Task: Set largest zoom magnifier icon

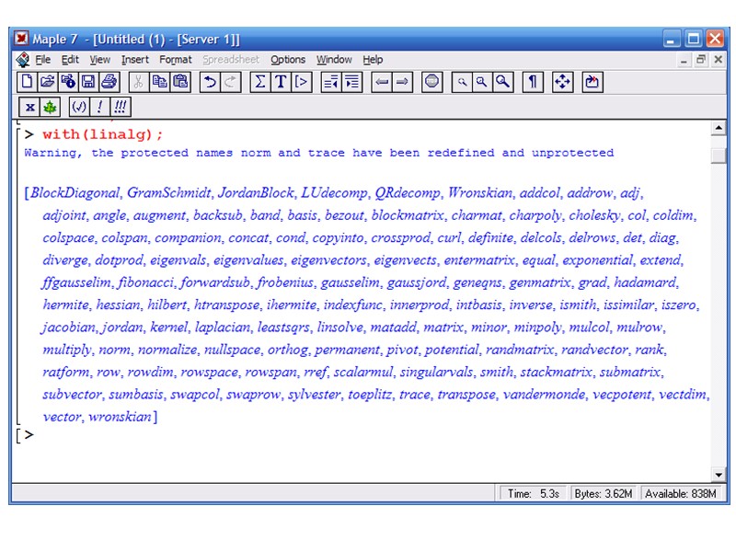Action: tap(503, 82)
